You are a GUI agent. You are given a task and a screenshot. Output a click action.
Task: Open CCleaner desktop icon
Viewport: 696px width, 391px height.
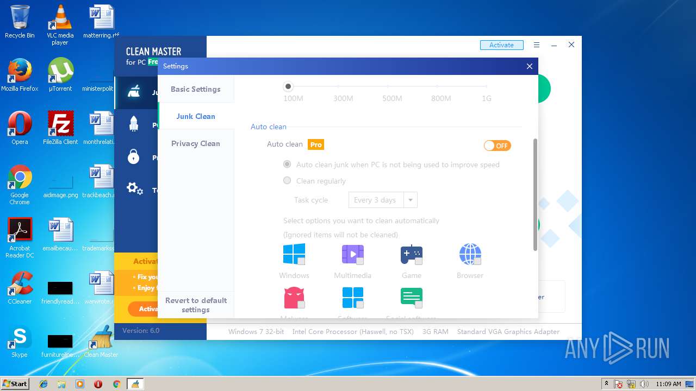pyautogui.click(x=20, y=288)
